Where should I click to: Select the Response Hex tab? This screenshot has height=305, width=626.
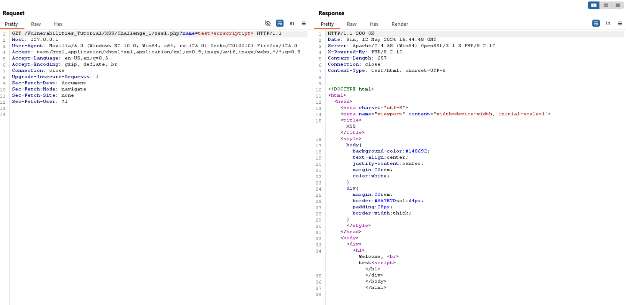click(x=374, y=24)
